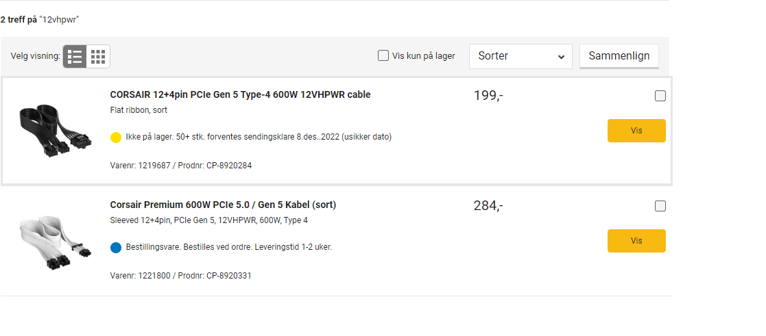The height and width of the screenshot is (336, 766).
Task: Open the Sorter dropdown
Action: (x=520, y=56)
